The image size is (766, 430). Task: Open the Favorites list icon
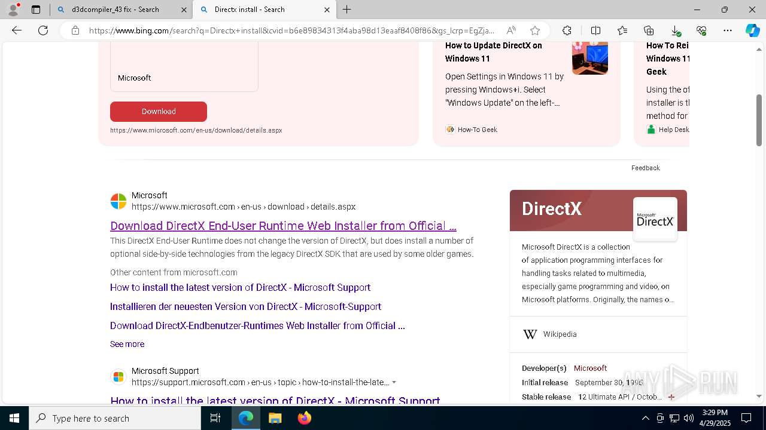point(622,30)
